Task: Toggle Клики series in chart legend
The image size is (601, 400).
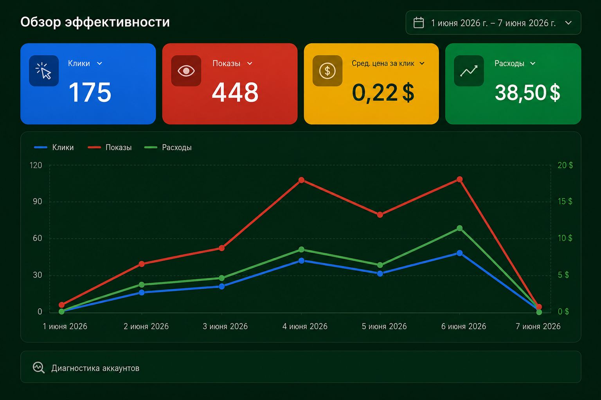Action: pyautogui.click(x=54, y=147)
